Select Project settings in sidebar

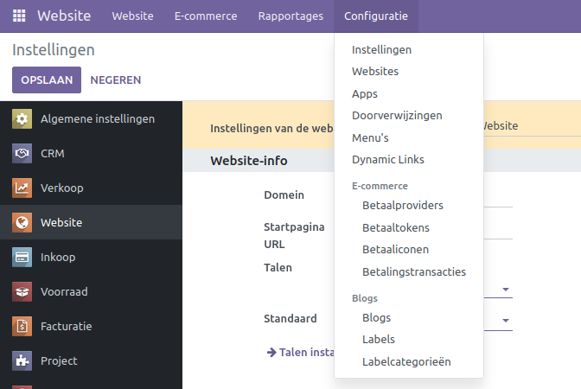(x=91, y=360)
